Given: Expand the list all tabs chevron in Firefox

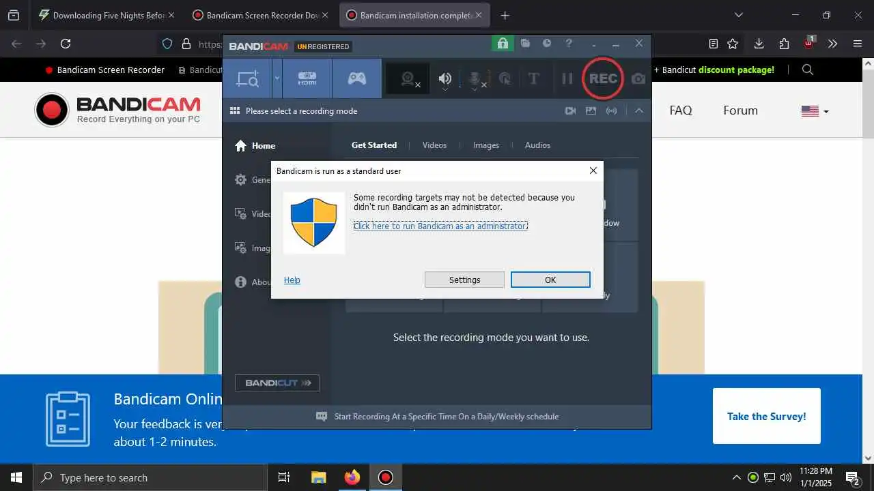Looking at the screenshot, I should coord(738,15).
